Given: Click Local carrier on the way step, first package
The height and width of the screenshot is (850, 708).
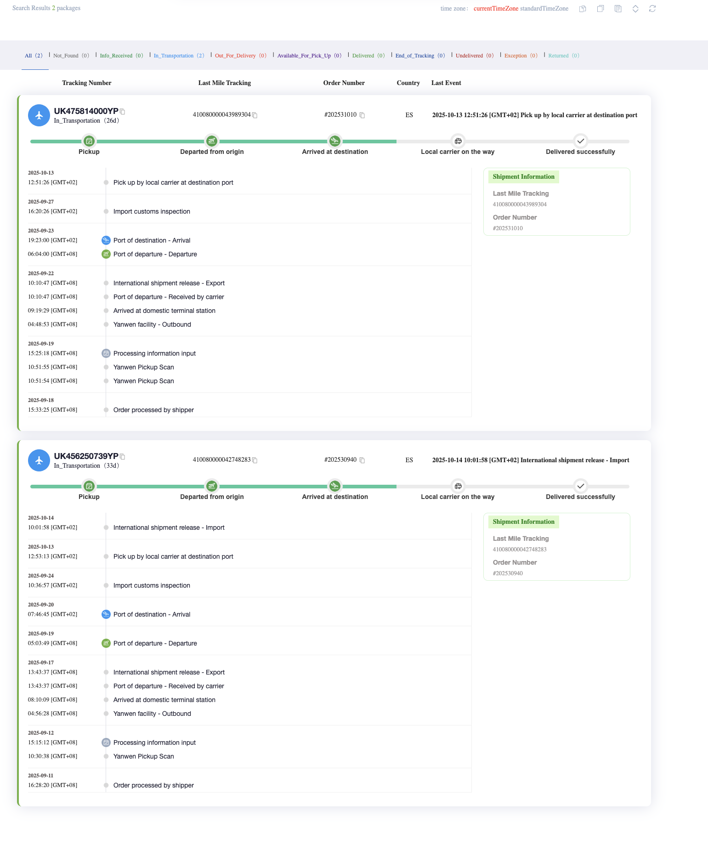Looking at the screenshot, I should [x=458, y=141].
